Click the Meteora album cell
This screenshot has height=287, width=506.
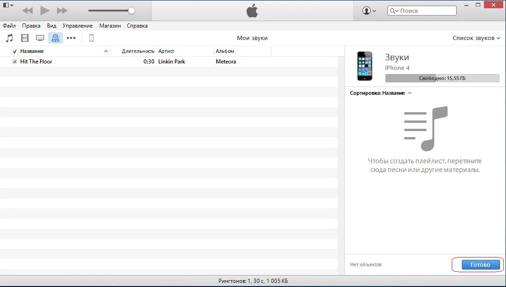click(226, 62)
